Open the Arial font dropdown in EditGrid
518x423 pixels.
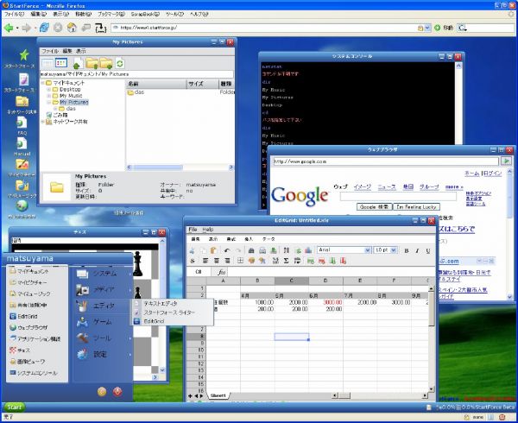coord(340,249)
